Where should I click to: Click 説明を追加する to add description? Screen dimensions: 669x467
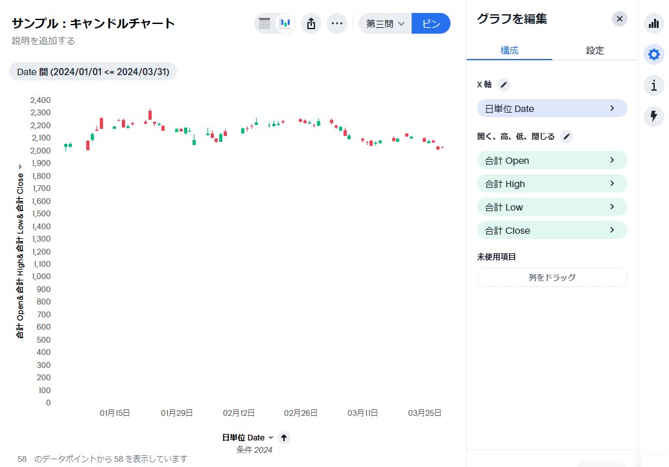pyautogui.click(x=43, y=41)
